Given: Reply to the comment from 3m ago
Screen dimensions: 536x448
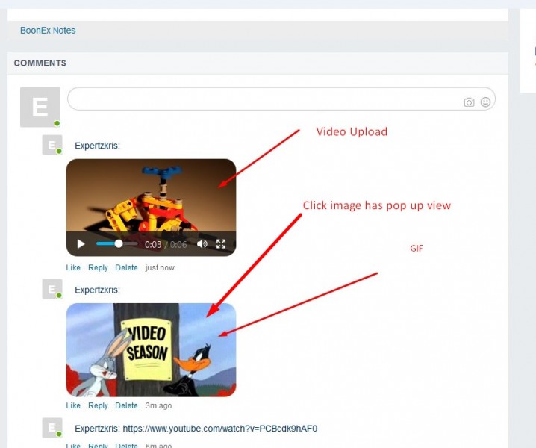Looking at the screenshot, I should (x=98, y=405).
